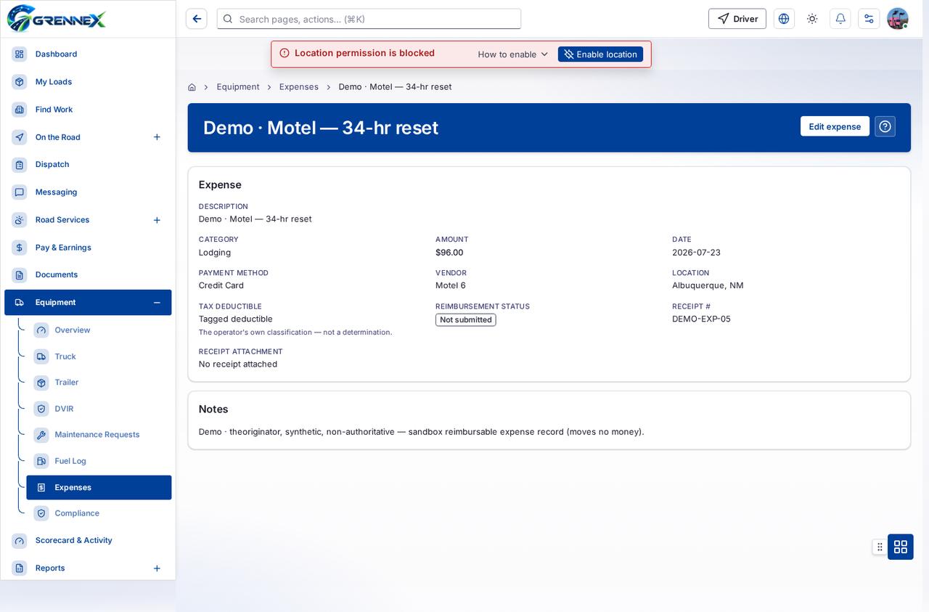Click the Maintenance Requests wrench icon
929x612 pixels.
pyautogui.click(x=41, y=435)
